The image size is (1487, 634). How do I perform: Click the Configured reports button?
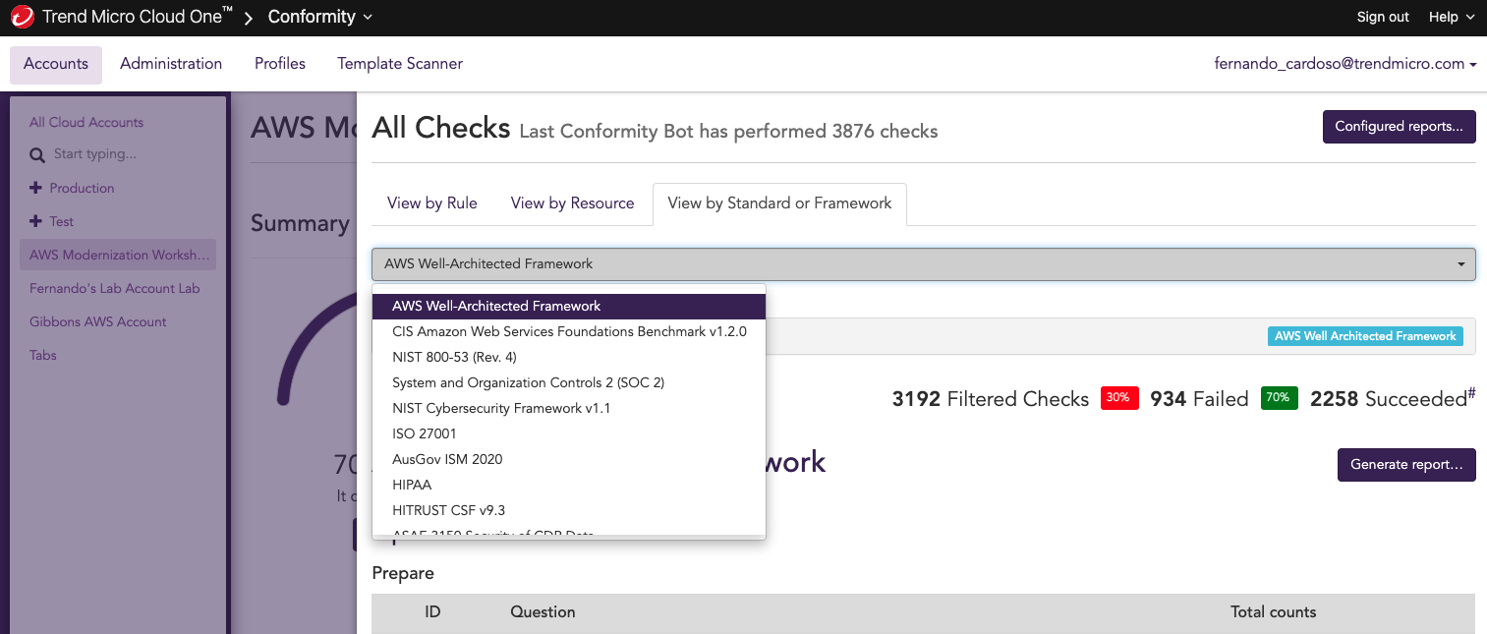(1400, 127)
